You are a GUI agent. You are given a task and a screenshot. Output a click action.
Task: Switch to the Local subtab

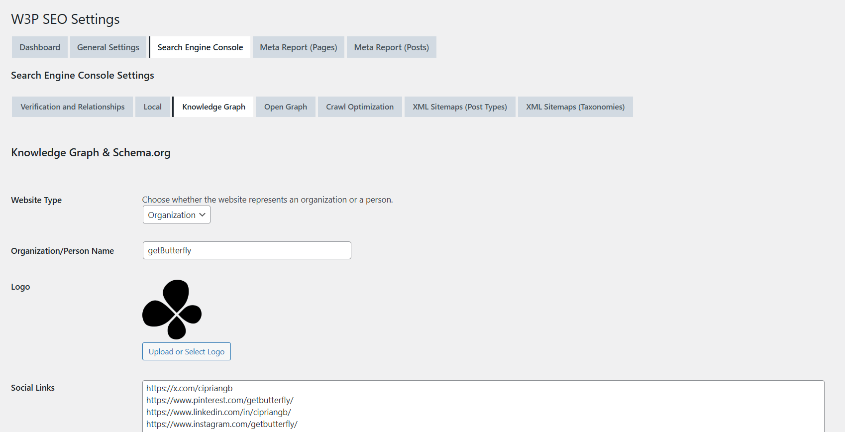(x=153, y=107)
